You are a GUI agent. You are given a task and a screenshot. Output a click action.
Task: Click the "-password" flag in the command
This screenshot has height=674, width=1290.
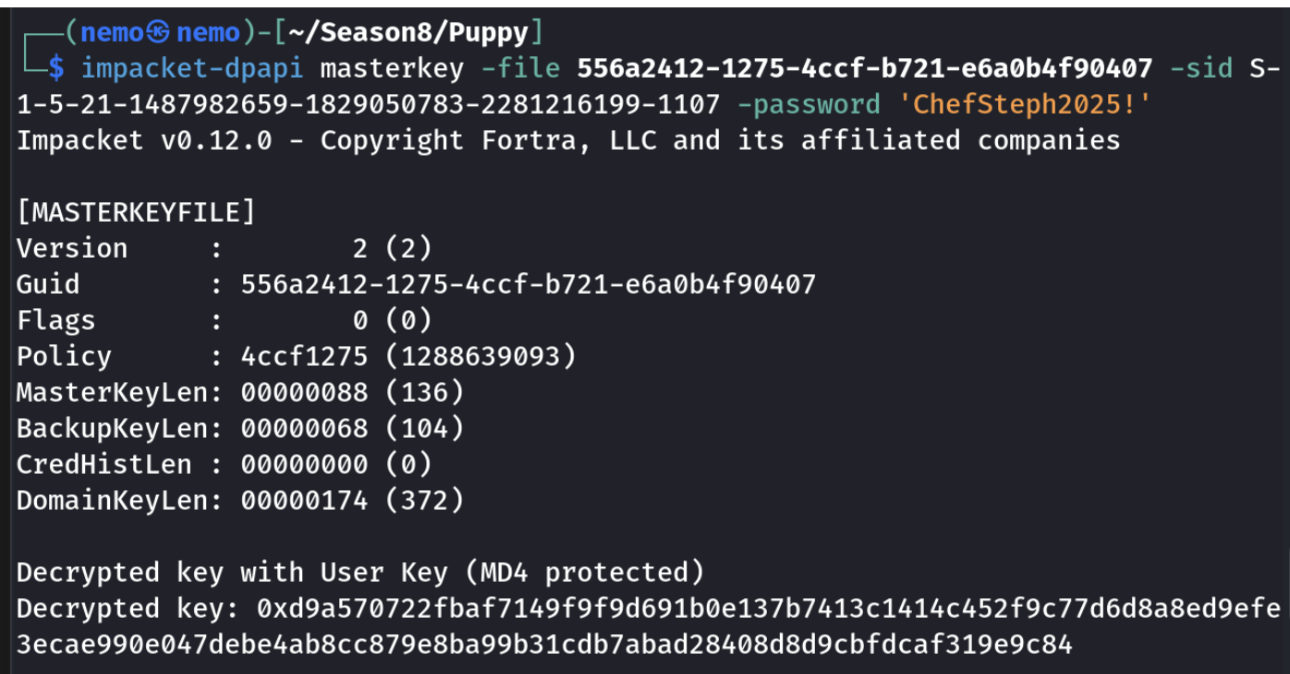(x=809, y=104)
